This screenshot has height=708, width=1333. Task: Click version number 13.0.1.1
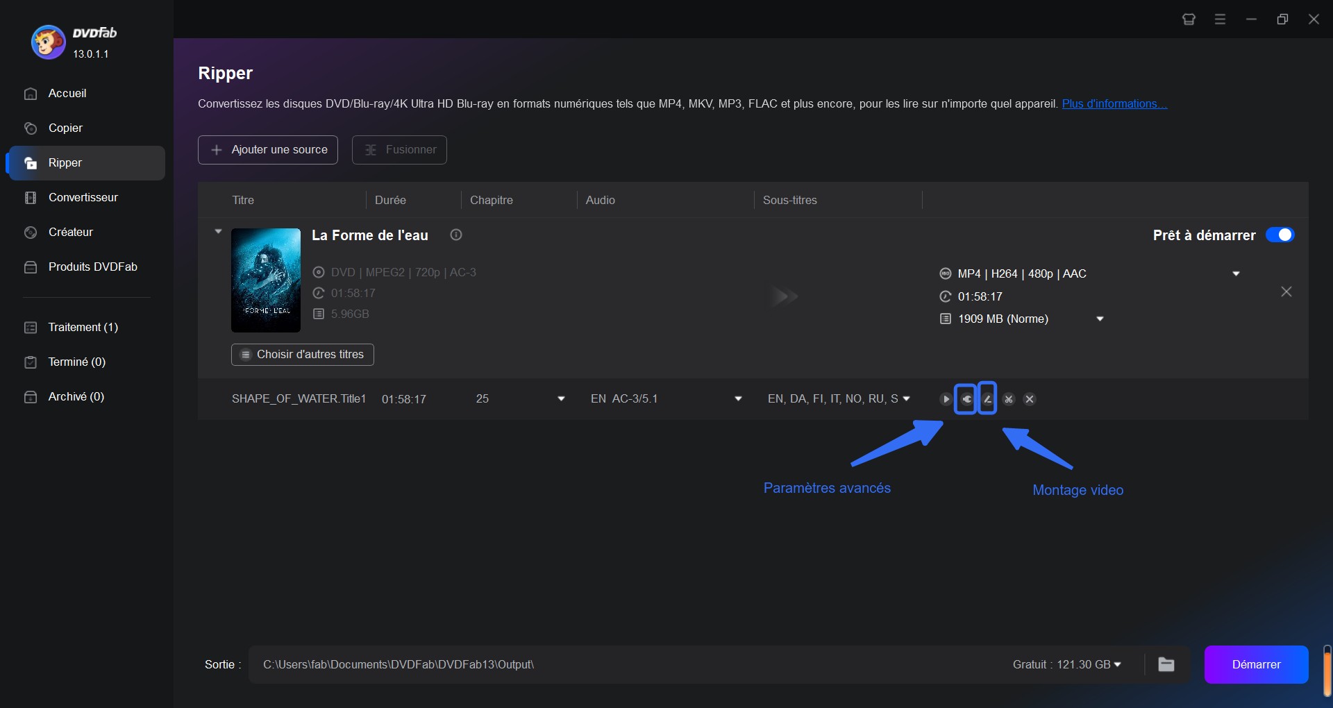pos(91,53)
